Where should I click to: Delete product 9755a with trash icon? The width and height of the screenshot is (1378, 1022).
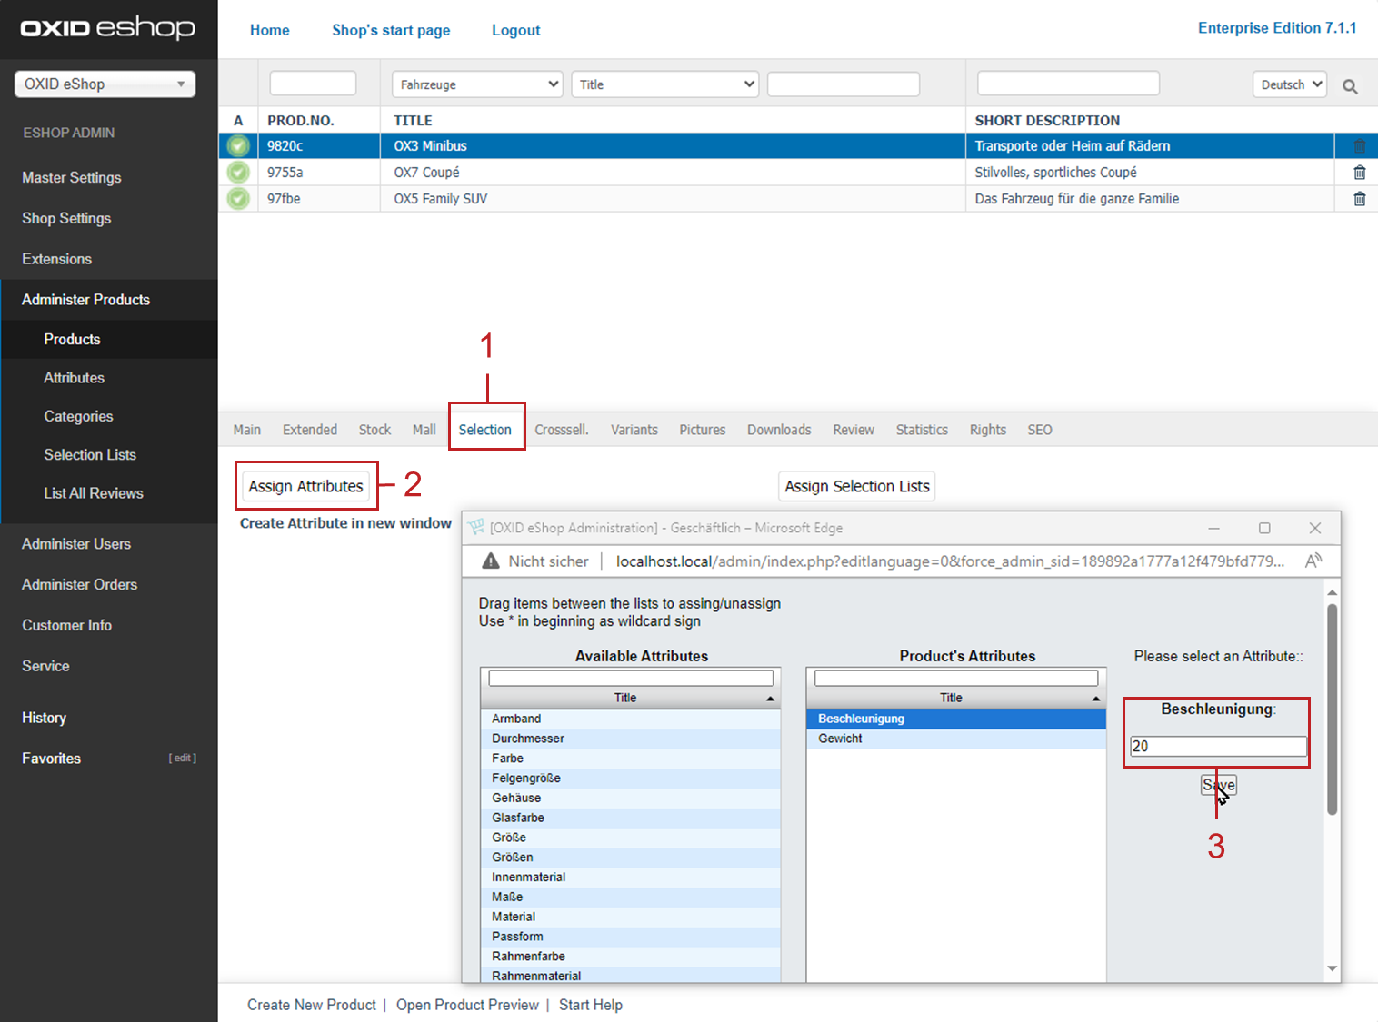pyautogui.click(x=1359, y=173)
